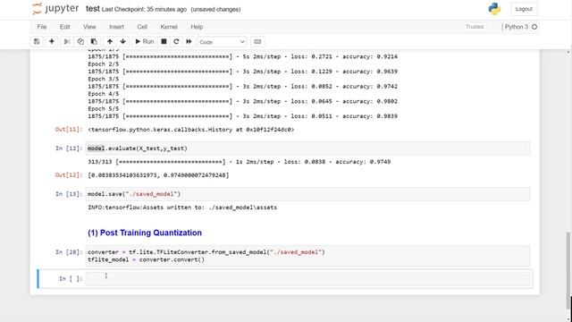The image size is (572, 322).
Task: Save and checkpoint the notebook
Action: tap(37, 42)
